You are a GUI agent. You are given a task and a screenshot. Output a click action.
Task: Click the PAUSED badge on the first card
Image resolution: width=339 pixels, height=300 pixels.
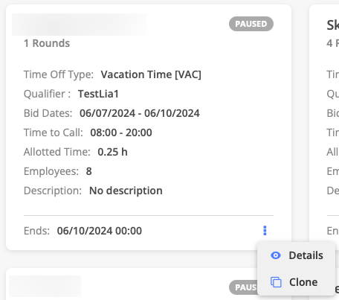point(251,24)
